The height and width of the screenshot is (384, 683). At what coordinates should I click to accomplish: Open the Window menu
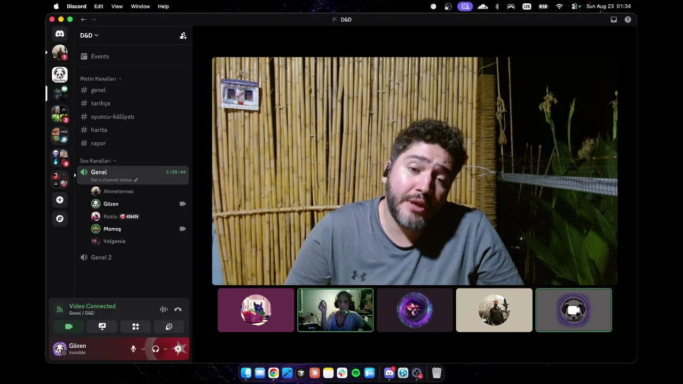tap(140, 6)
